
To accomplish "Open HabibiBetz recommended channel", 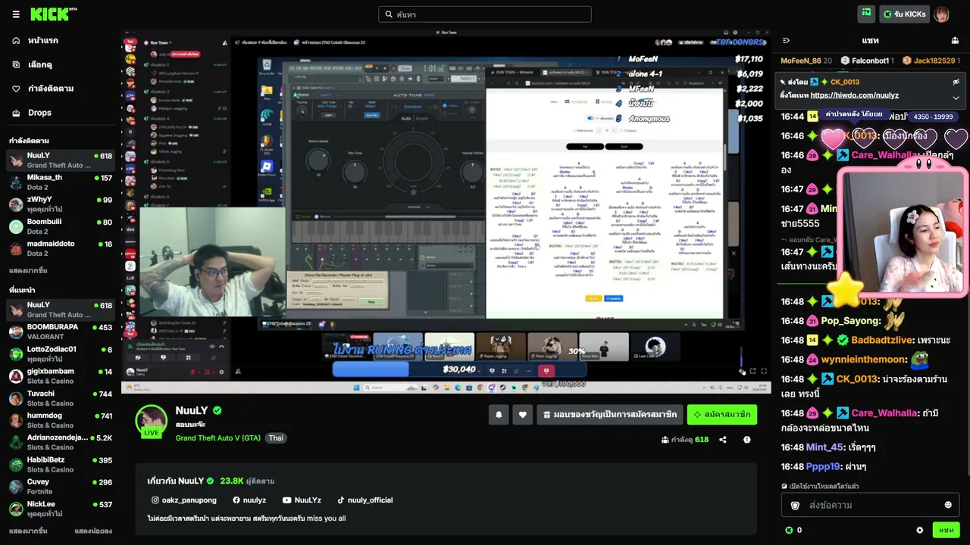I will (61, 464).
